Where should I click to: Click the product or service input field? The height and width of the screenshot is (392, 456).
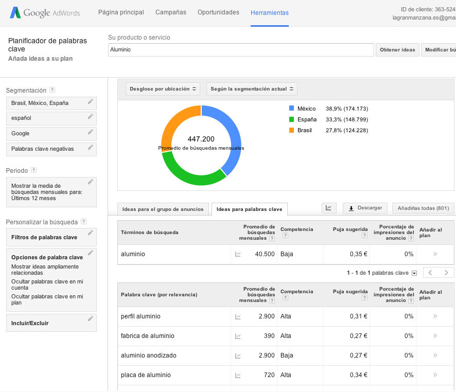[241, 50]
